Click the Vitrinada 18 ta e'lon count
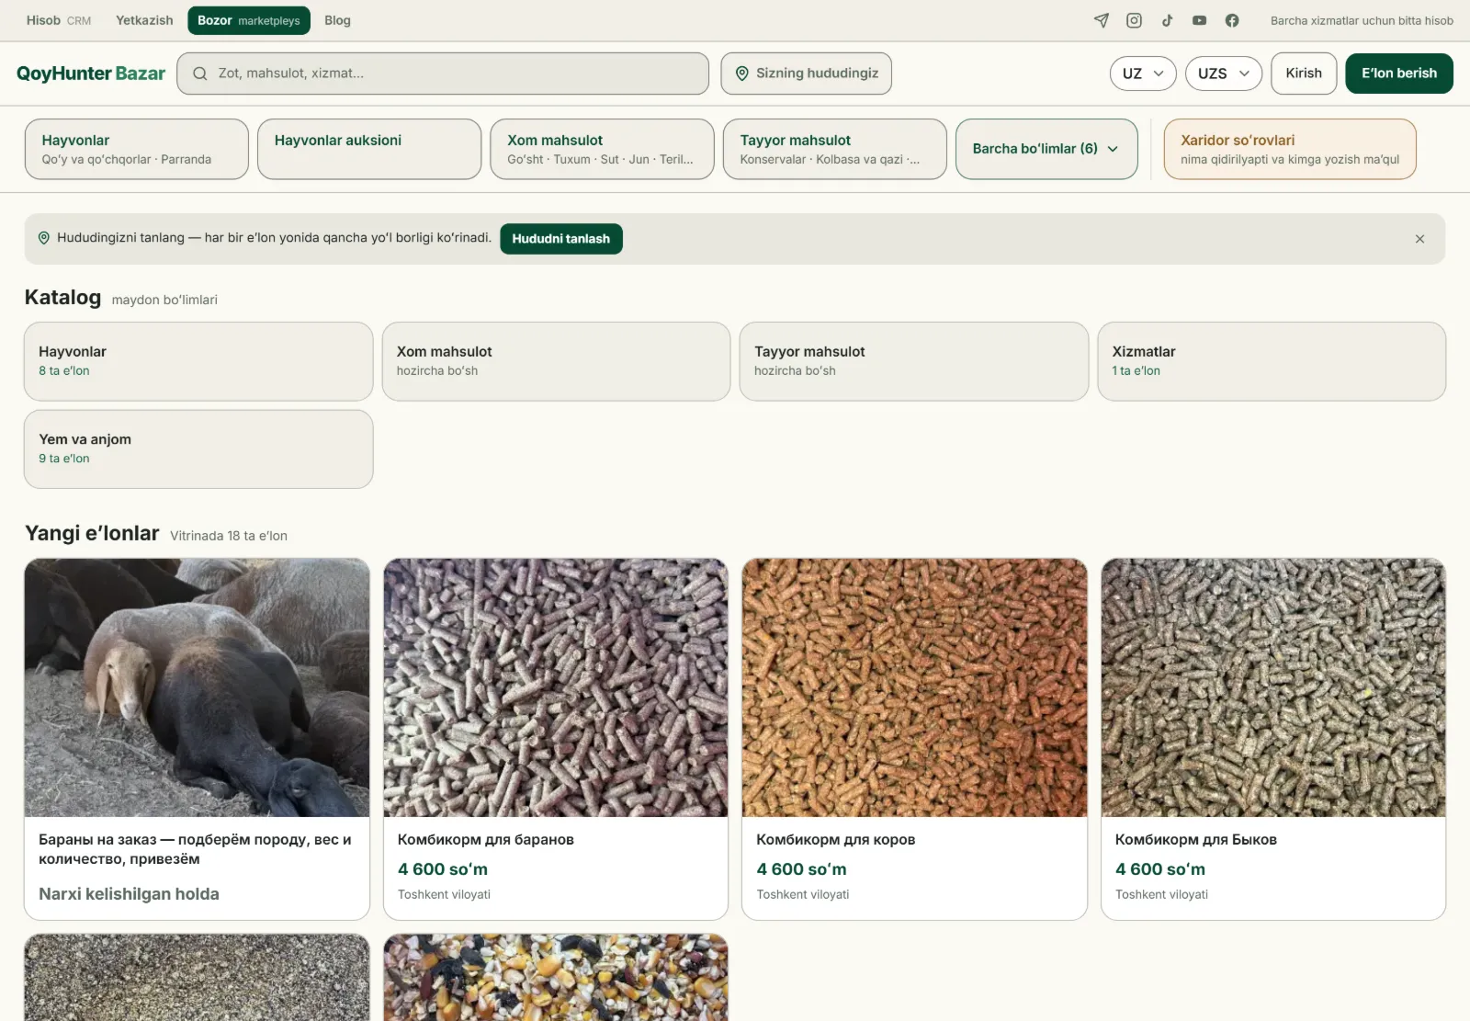The height and width of the screenshot is (1021, 1470). click(x=229, y=536)
